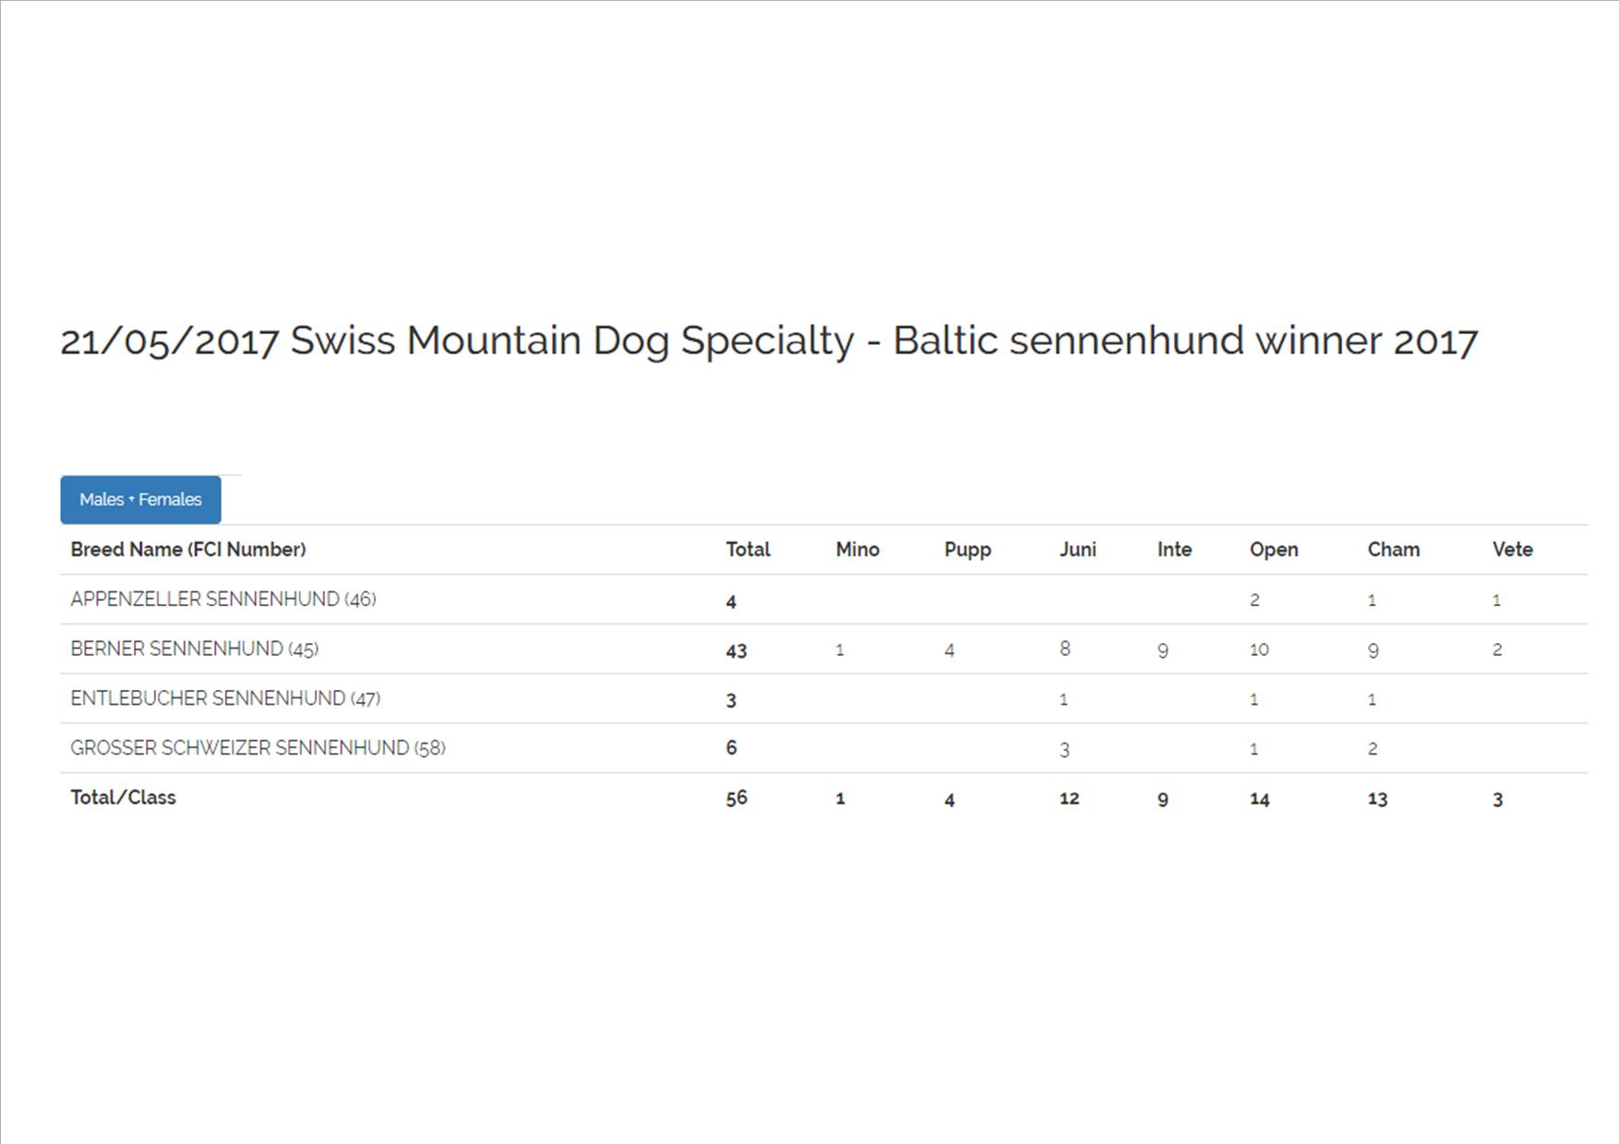The width and height of the screenshot is (1619, 1144).
Task: Click the page title with Baltic sennenhund winner
Action: 769,340
